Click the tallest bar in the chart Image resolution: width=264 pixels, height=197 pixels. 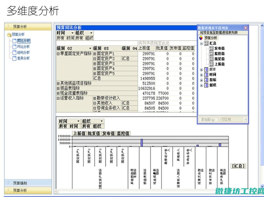142,143
